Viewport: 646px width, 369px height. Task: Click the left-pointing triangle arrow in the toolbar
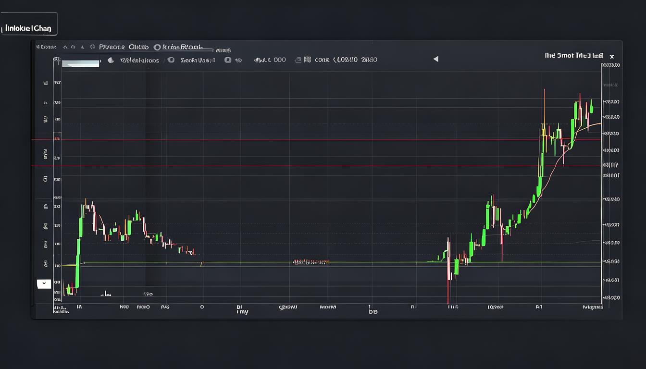click(436, 59)
